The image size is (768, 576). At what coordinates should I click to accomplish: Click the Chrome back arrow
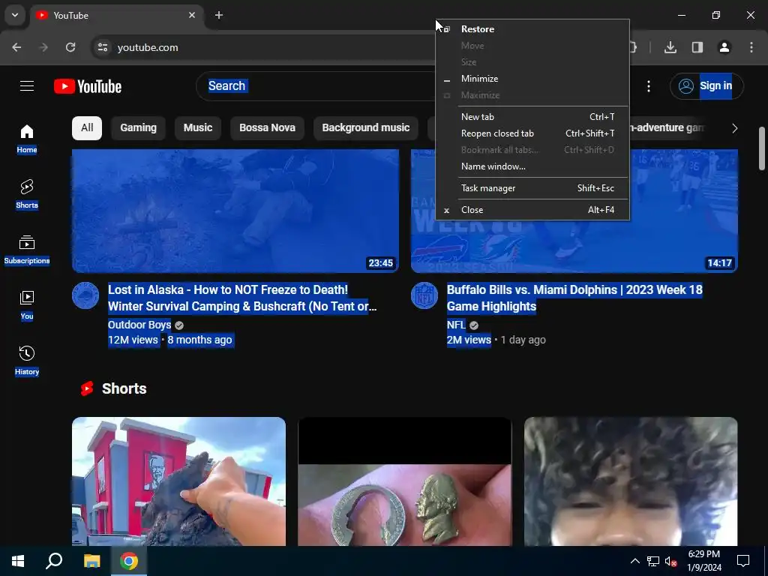[x=16, y=47]
